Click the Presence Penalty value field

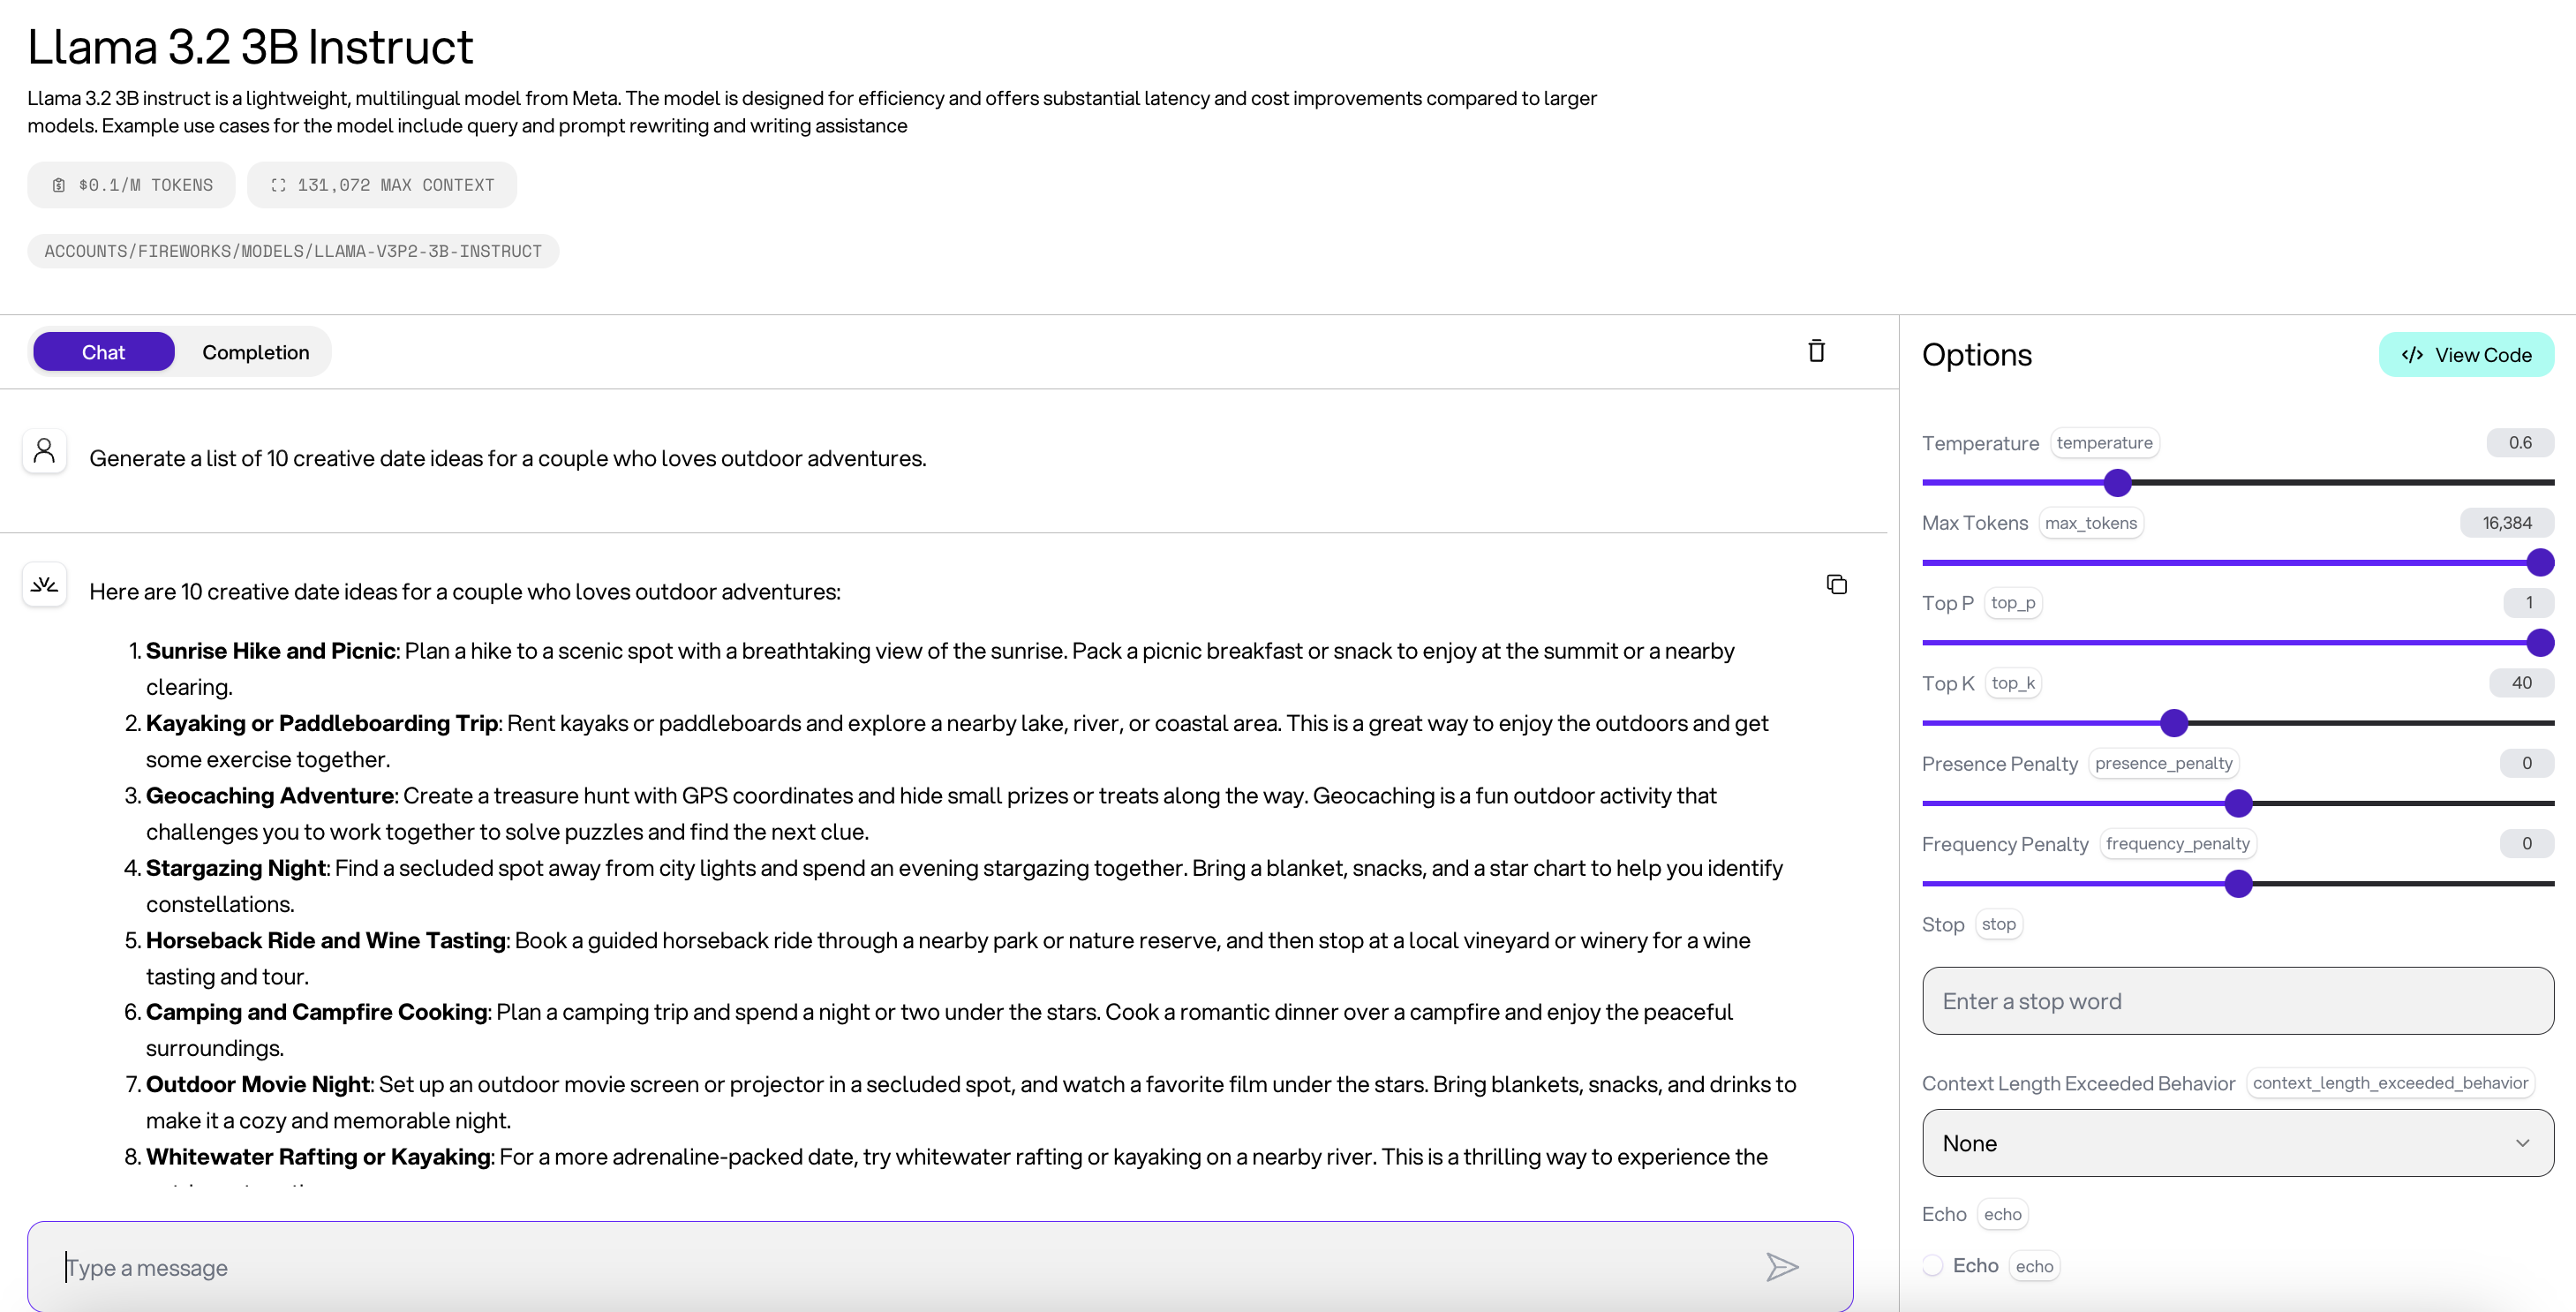coord(2527,763)
